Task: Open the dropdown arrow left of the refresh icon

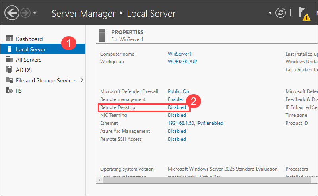Action: click(271, 13)
